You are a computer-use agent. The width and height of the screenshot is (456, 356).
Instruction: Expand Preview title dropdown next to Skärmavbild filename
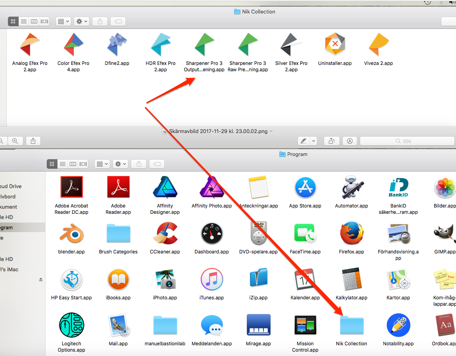click(271, 131)
